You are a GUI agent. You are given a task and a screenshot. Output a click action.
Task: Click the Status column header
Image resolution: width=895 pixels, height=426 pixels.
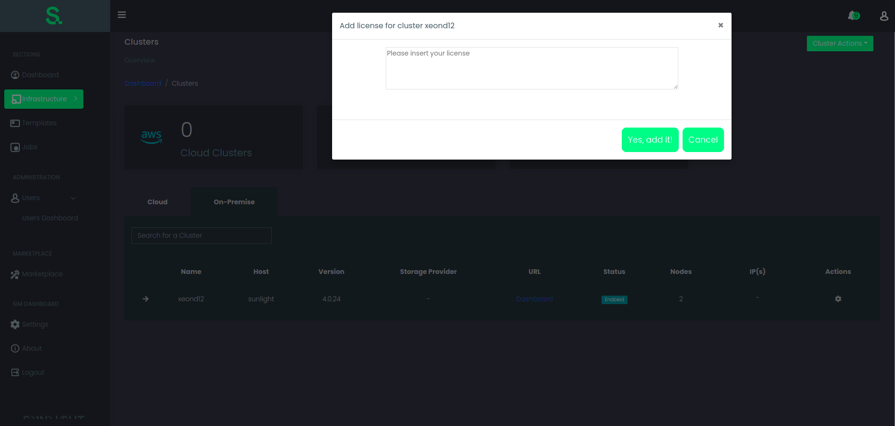pos(614,272)
